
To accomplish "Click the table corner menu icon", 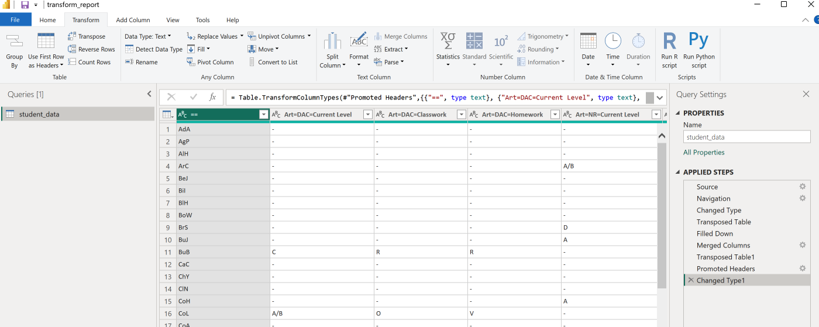I will [x=167, y=115].
